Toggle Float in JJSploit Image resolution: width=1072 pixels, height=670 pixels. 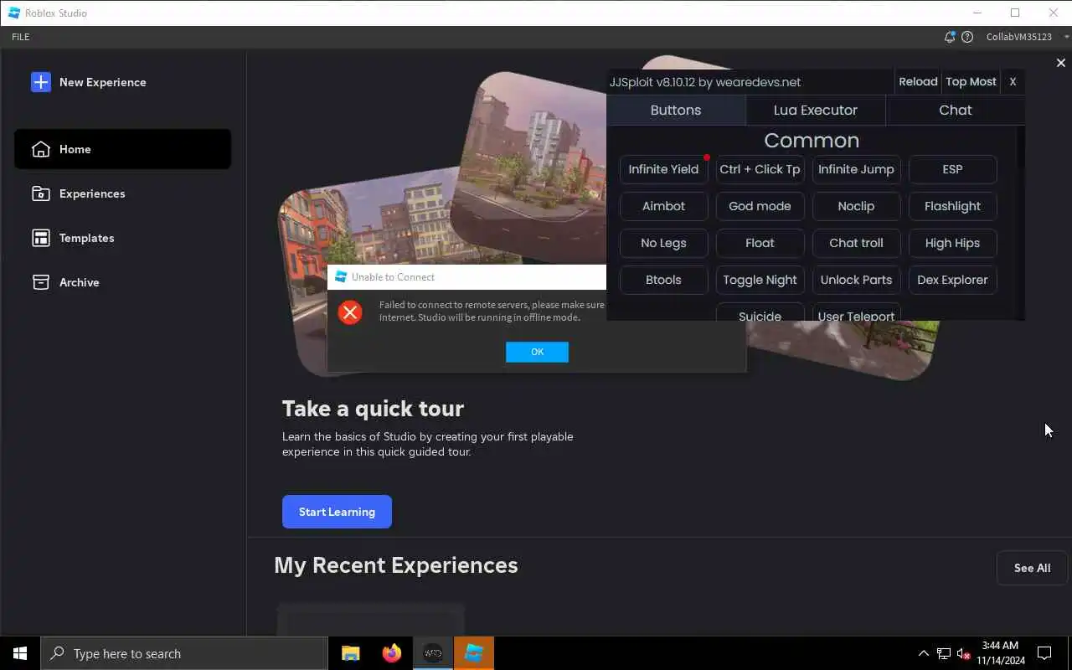coord(760,243)
